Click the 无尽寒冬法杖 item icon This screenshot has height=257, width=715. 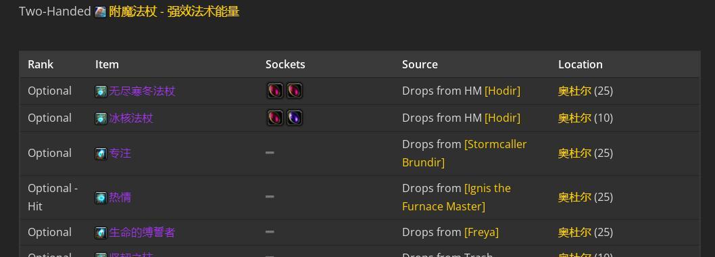[x=101, y=91]
